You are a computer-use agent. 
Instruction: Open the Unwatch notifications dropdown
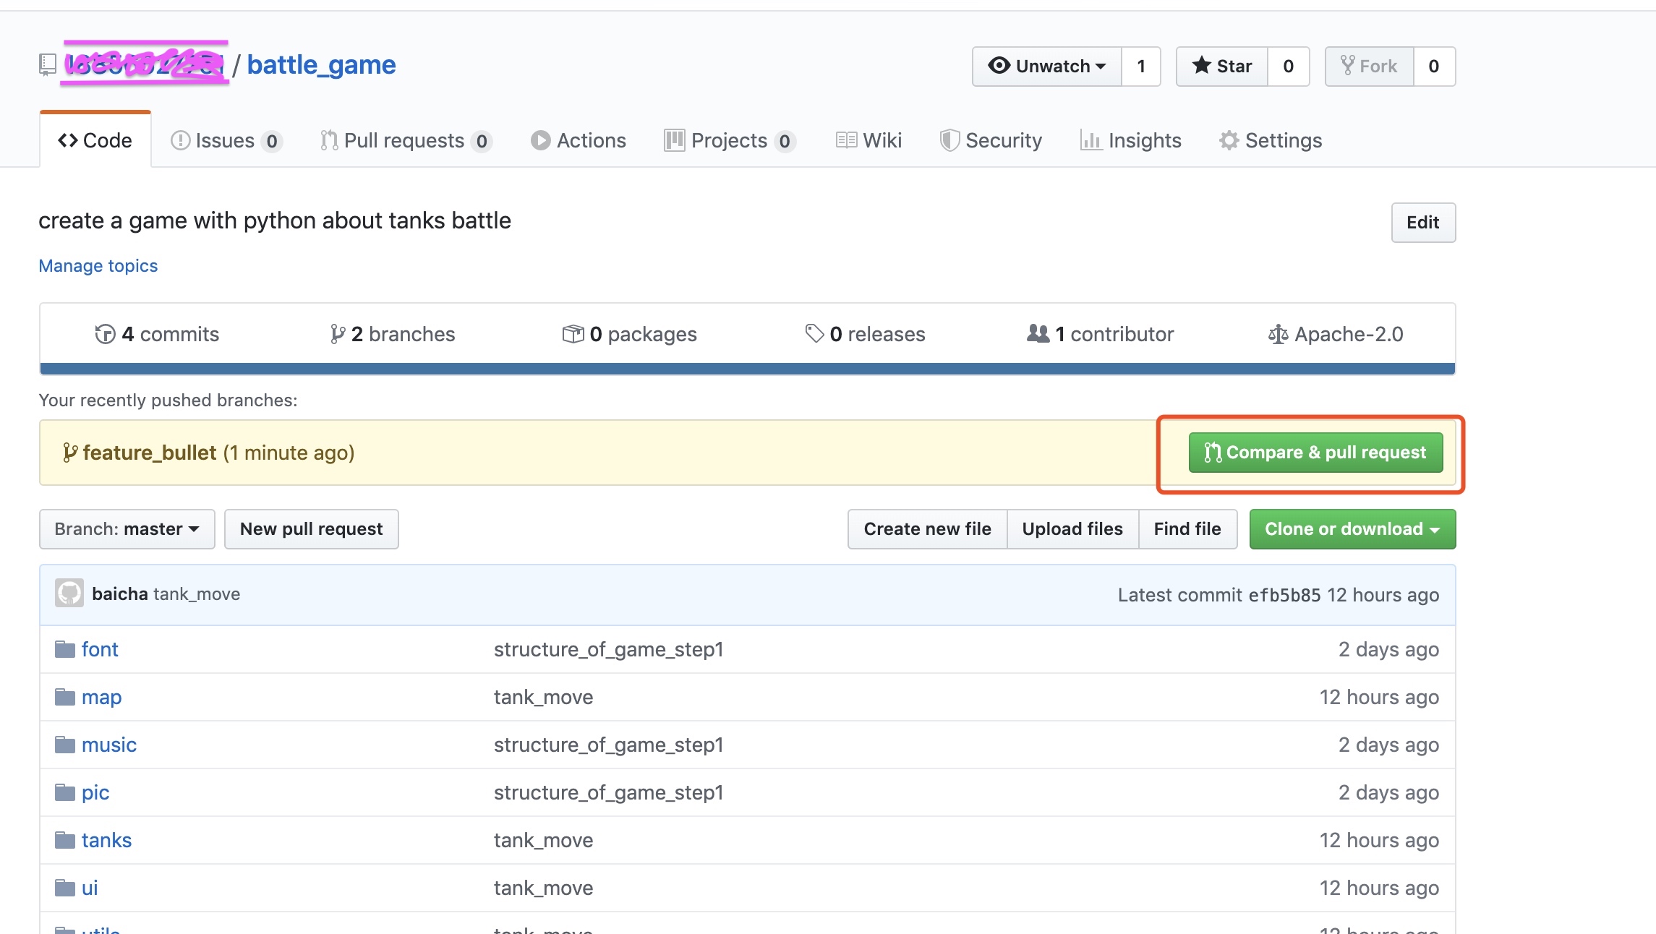coord(1047,67)
